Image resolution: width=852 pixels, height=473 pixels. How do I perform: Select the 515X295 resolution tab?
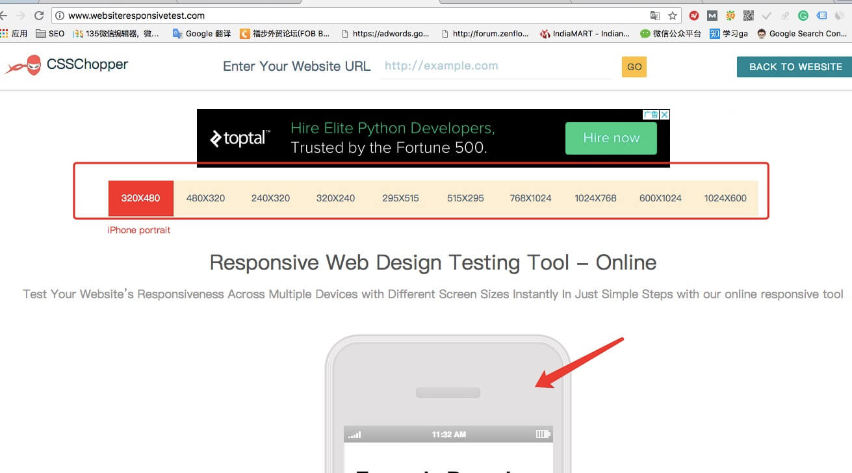465,198
